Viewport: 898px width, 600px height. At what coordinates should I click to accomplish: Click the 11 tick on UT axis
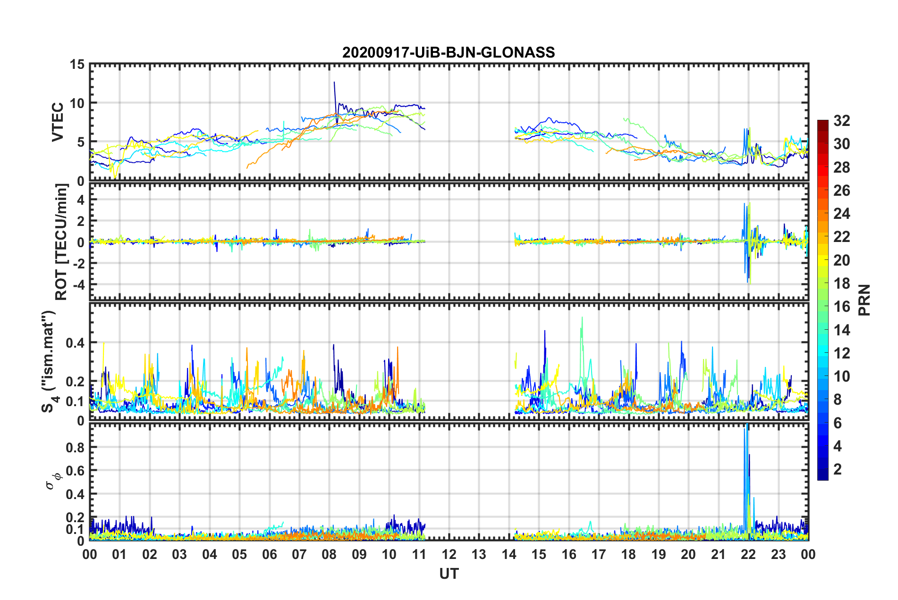point(419,554)
